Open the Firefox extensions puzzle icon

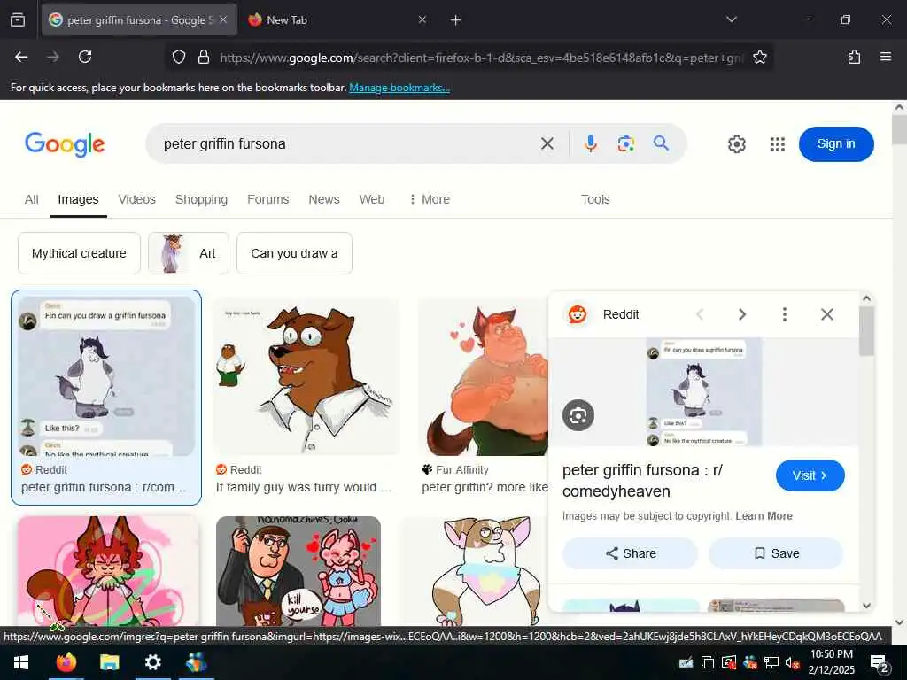[854, 57]
